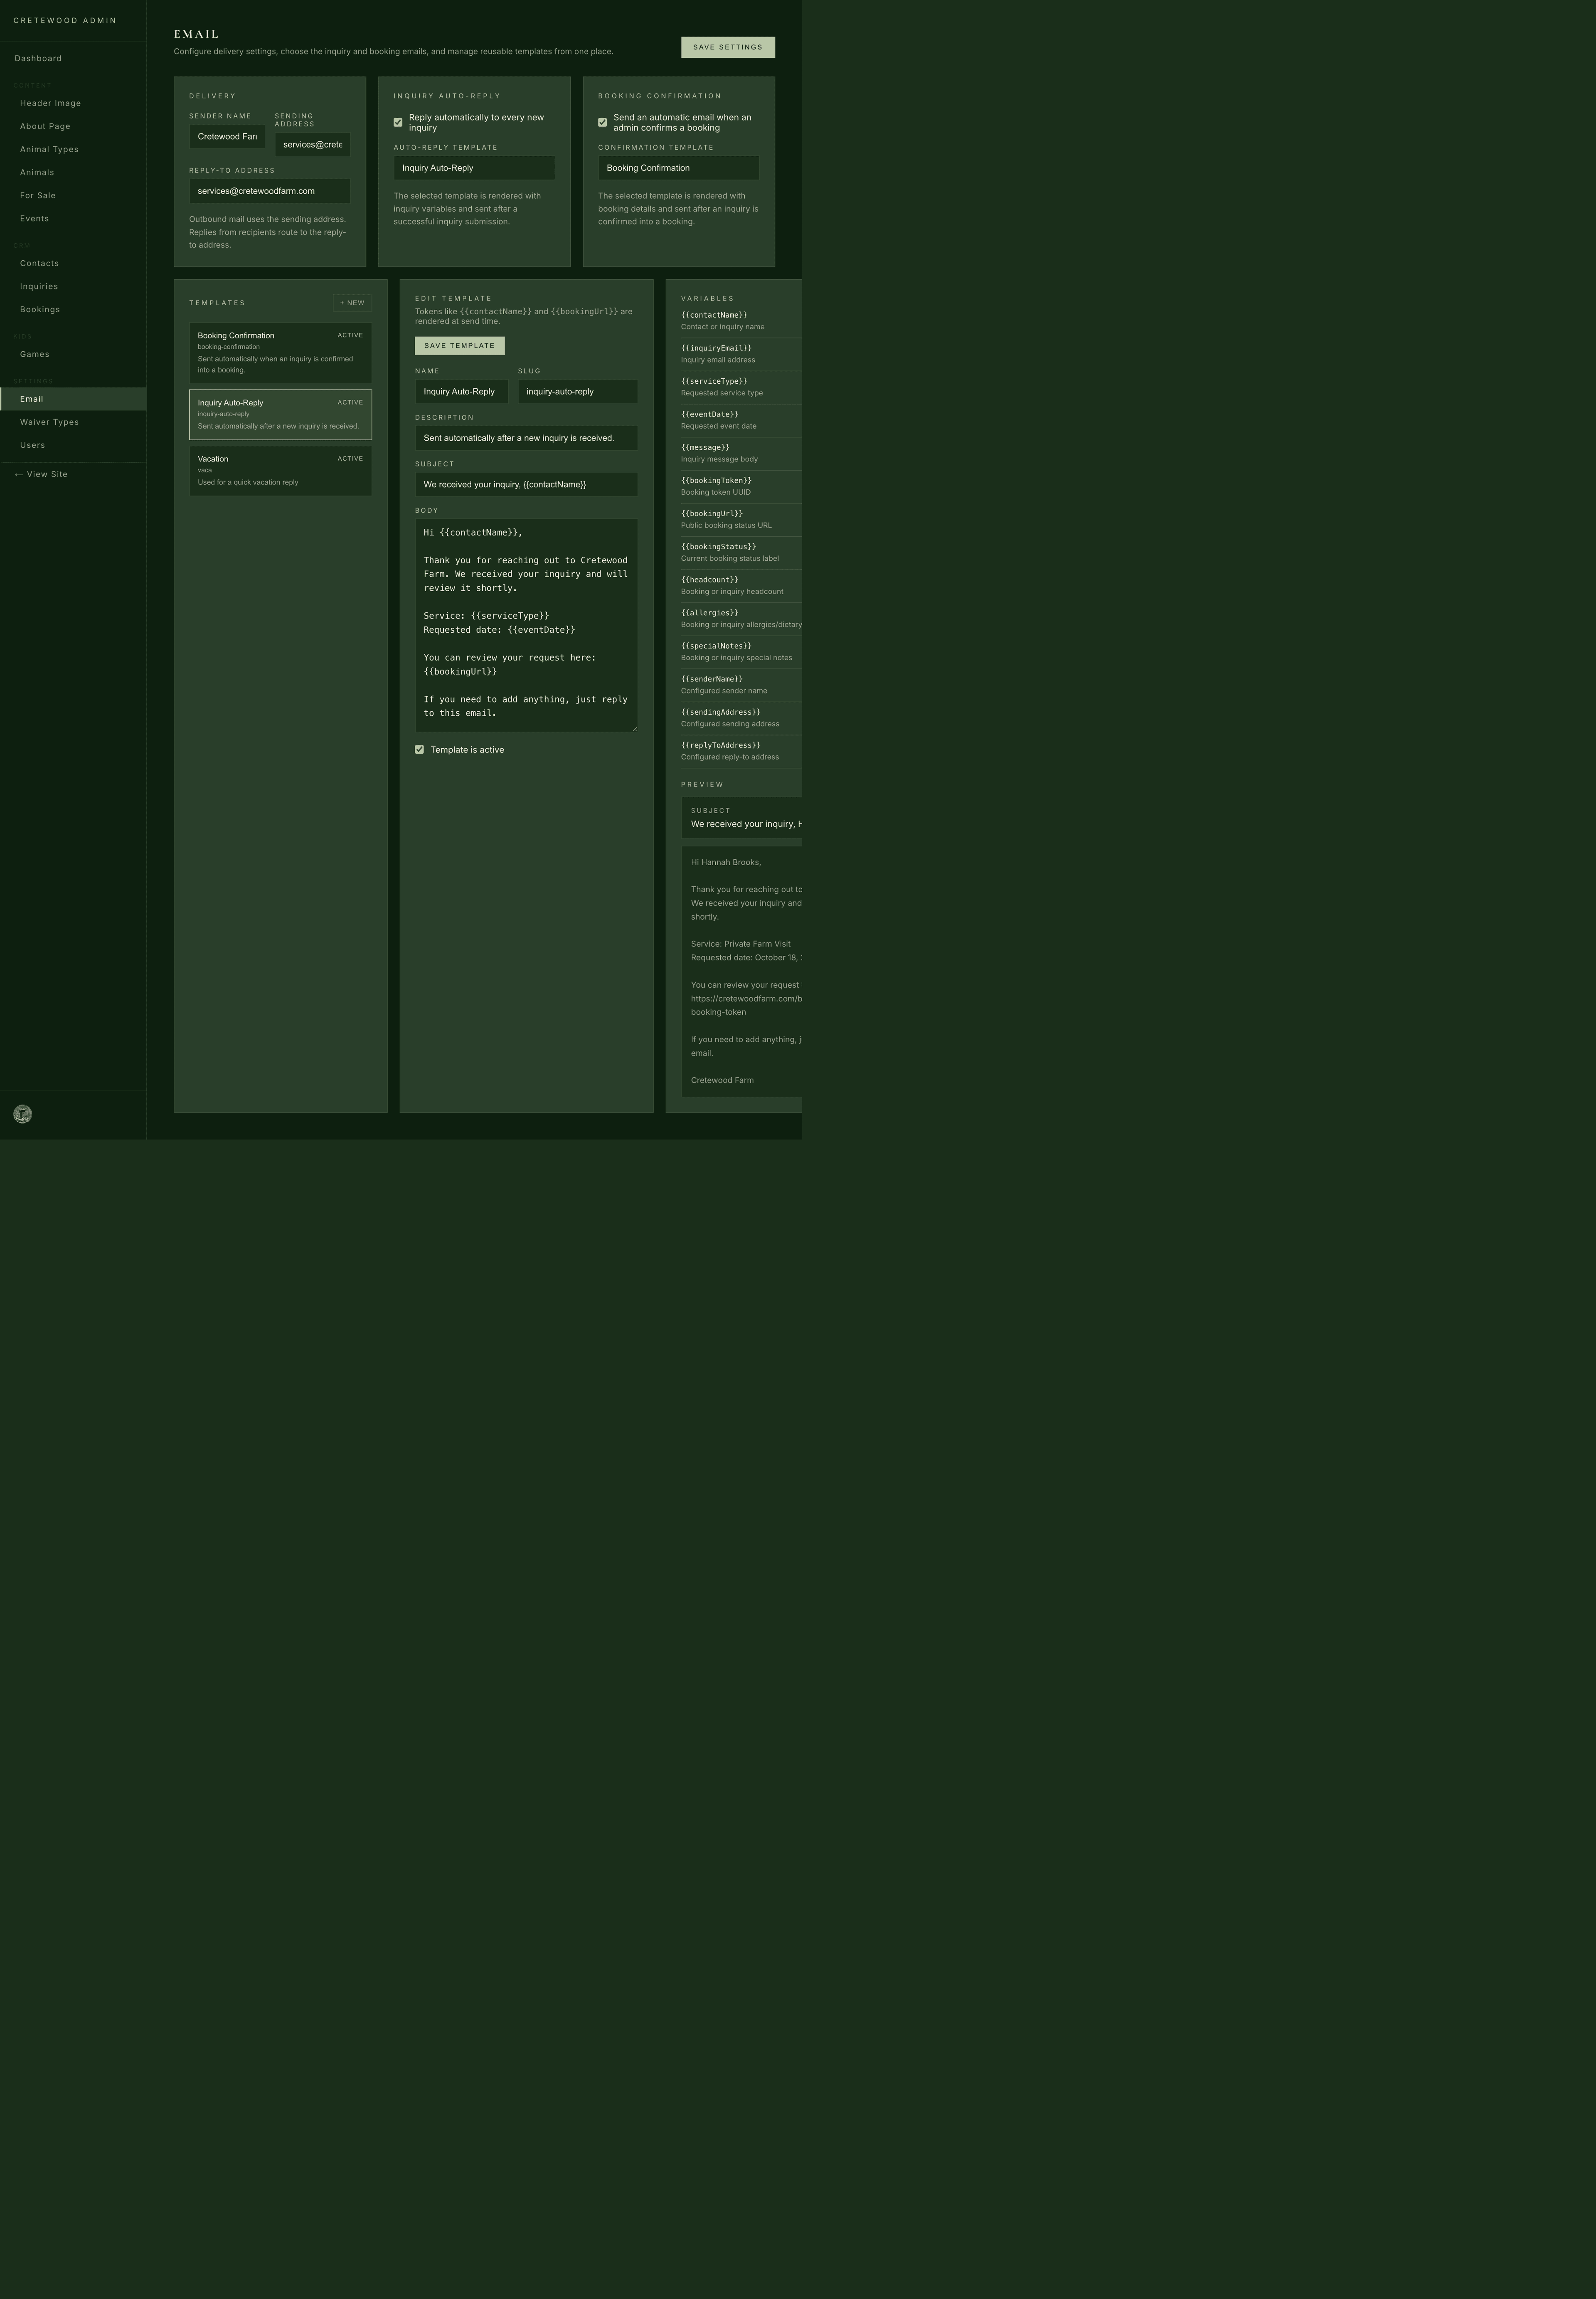Open Dashboard from the sidebar
The image size is (1596, 2299).
38,58
